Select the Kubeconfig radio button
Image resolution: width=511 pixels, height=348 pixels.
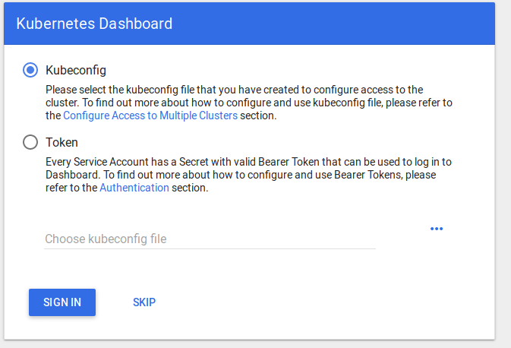pyautogui.click(x=30, y=70)
